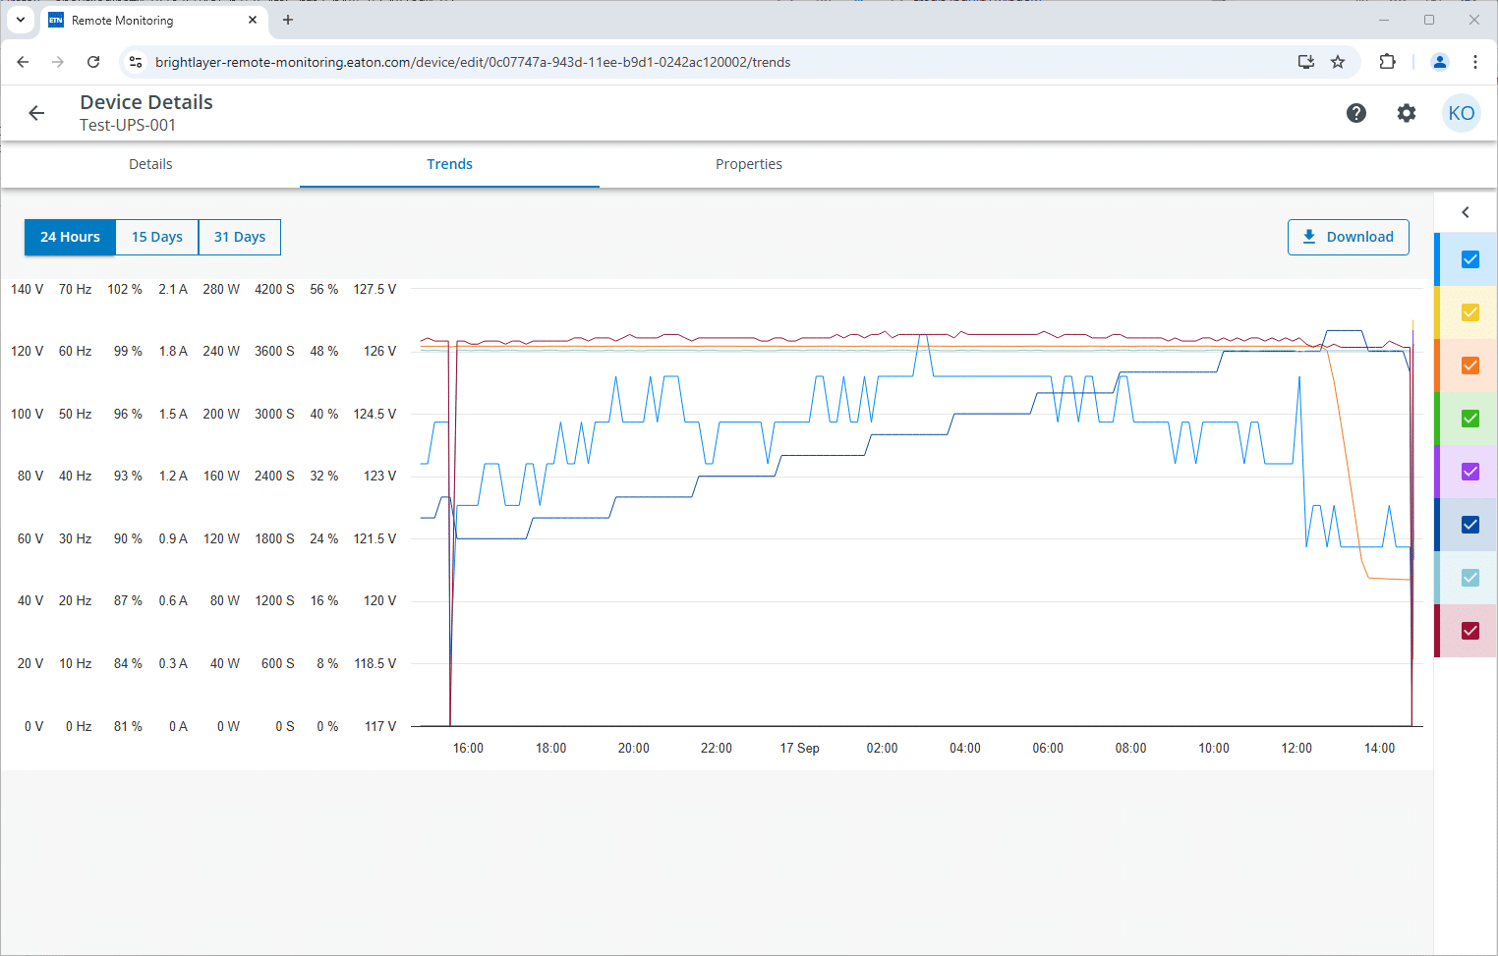Click the 70 Hz axis label

point(75,289)
